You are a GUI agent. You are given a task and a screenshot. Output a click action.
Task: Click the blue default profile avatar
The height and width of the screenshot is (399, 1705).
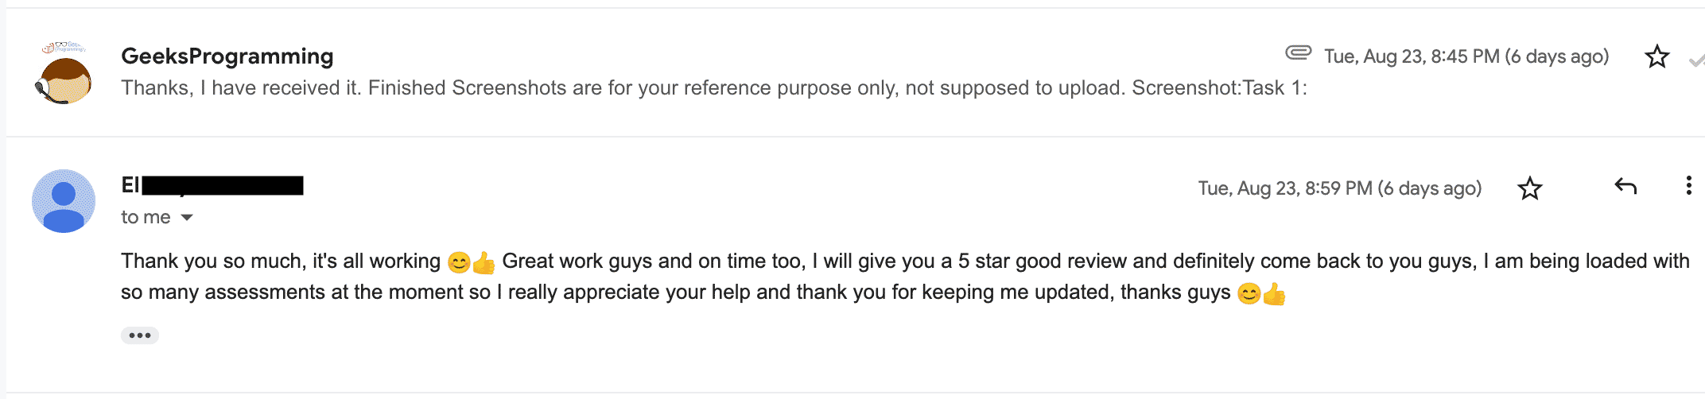tap(64, 201)
